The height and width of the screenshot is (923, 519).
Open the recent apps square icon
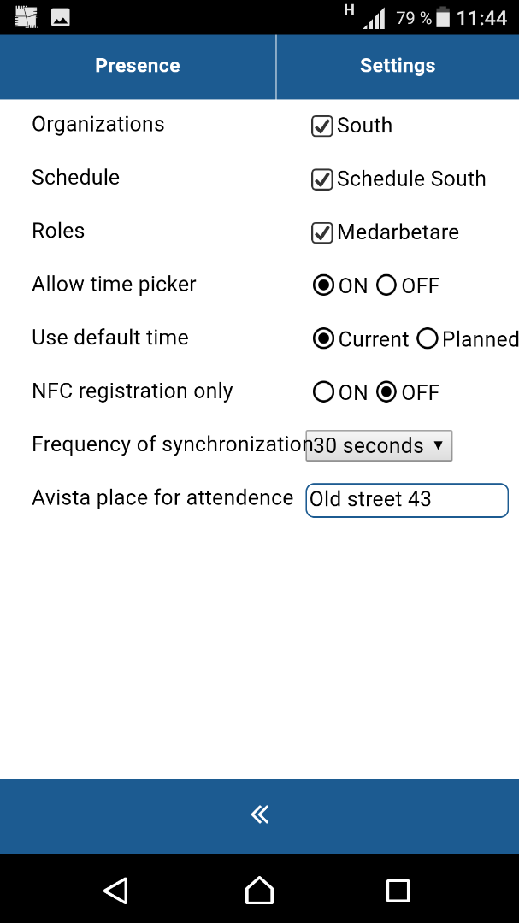pyautogui.click(x=398, y=891)
